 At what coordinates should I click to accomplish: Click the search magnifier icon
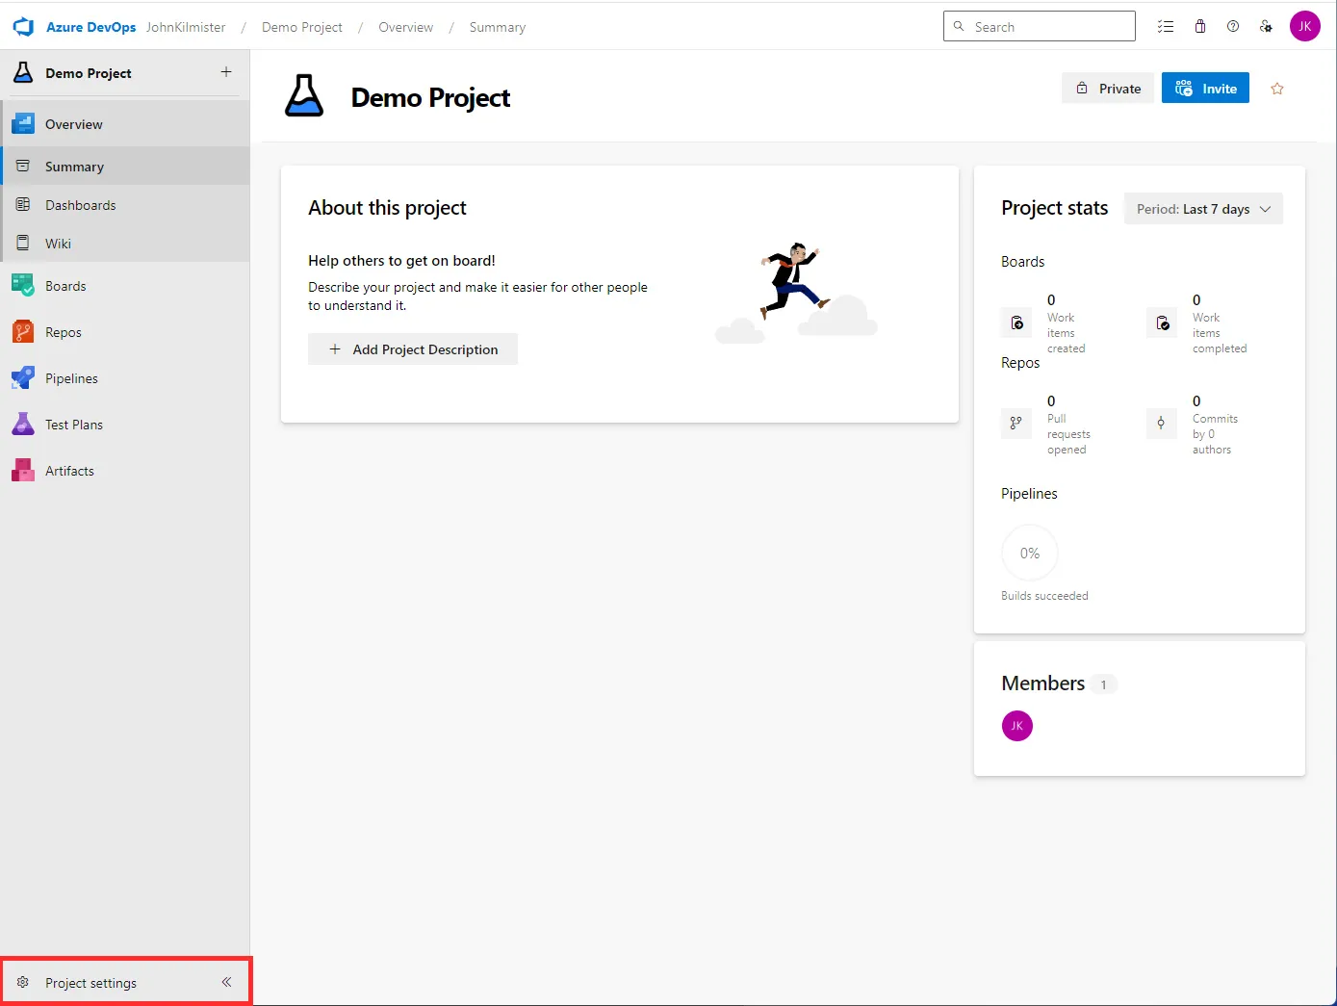959,26
